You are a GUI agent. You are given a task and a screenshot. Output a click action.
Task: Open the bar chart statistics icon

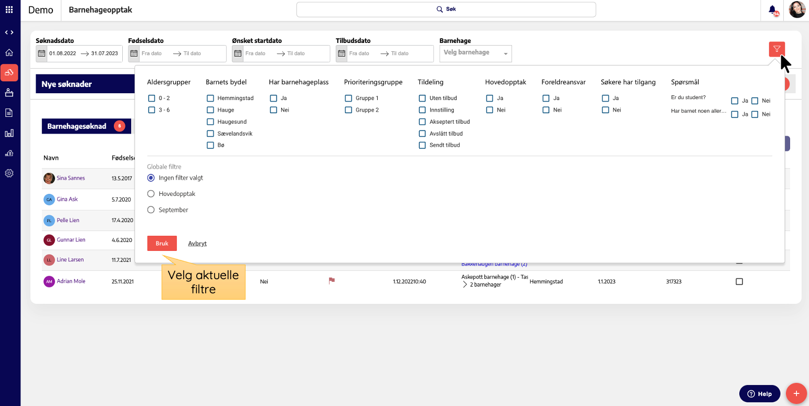9,133
